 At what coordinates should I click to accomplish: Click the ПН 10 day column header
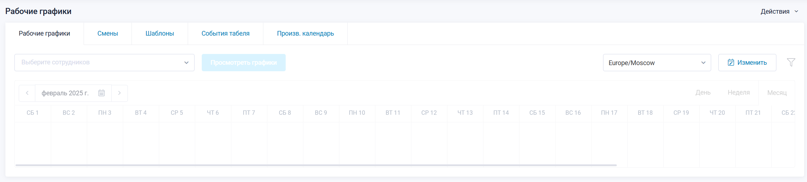[x=357, y=113]
